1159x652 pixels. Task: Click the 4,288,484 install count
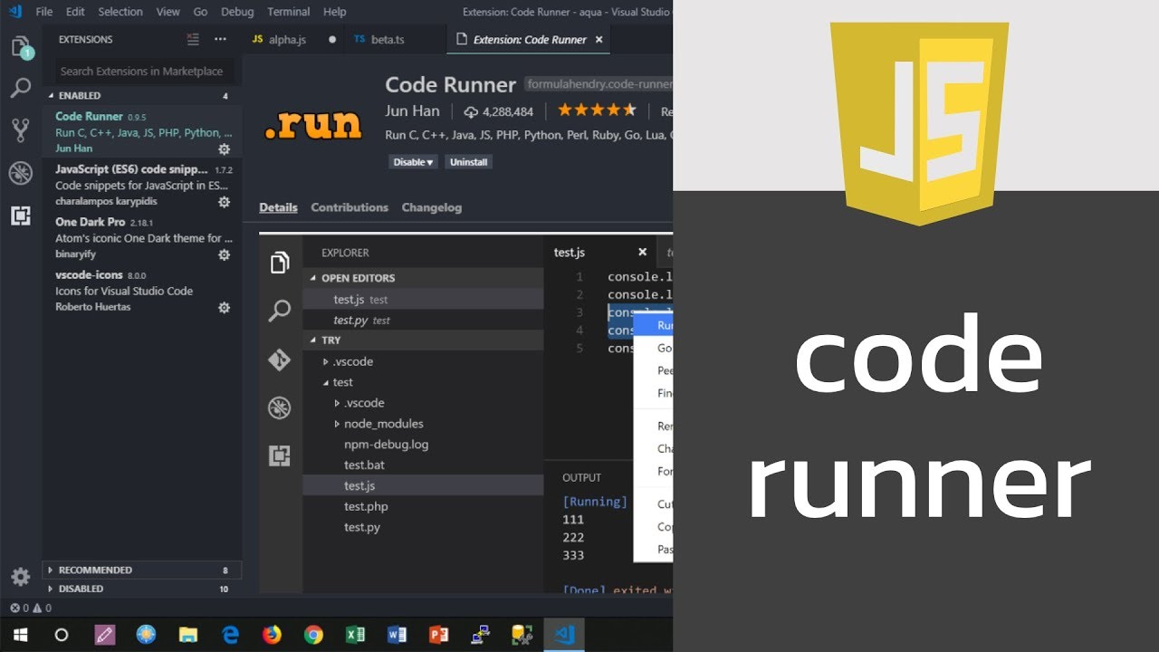(499, 111)
